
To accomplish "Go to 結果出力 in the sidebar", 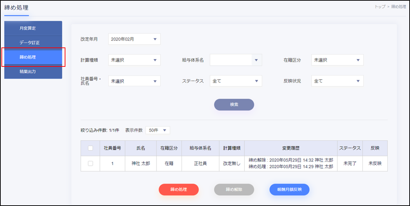I will pyautogui.click(x=33, y=71).
